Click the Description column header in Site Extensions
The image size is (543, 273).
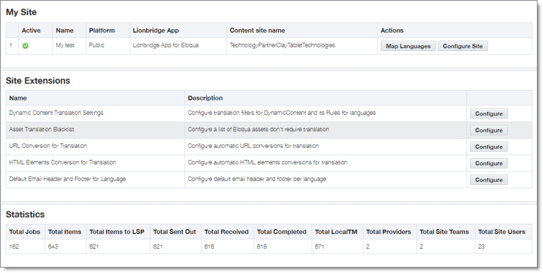205,98
